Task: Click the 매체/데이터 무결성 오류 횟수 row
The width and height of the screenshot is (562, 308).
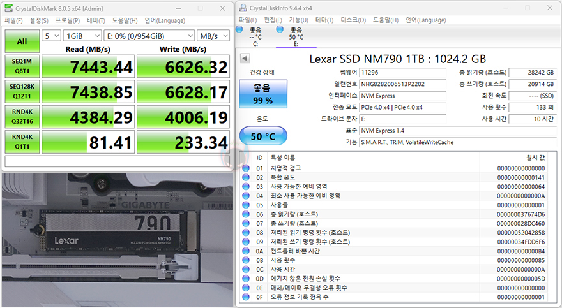Action: click(398, 288)
